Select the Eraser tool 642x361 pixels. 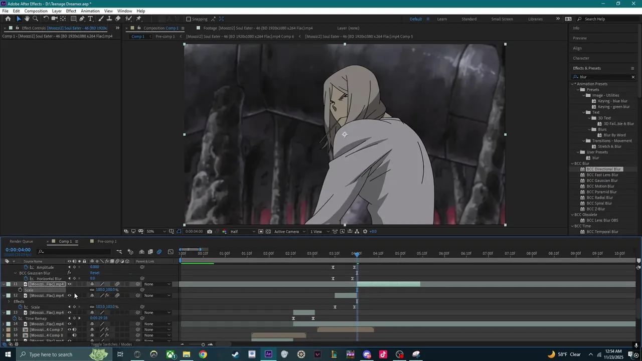pyautogui.click(x=118, y=19)
